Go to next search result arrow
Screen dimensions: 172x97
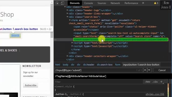pos(149,70)
